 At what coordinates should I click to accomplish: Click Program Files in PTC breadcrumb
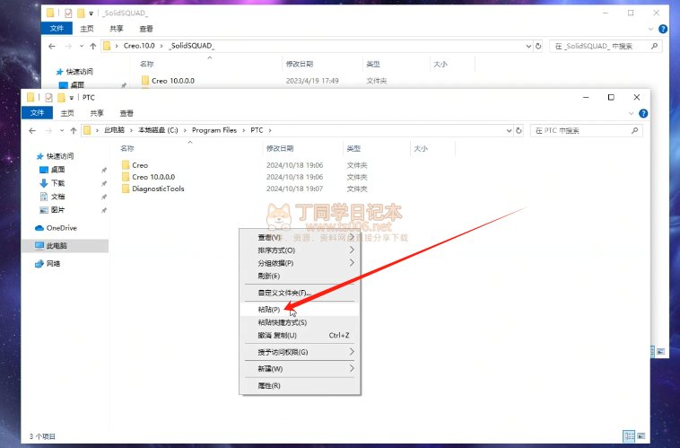pyautogui.click(x=214, y=130)
